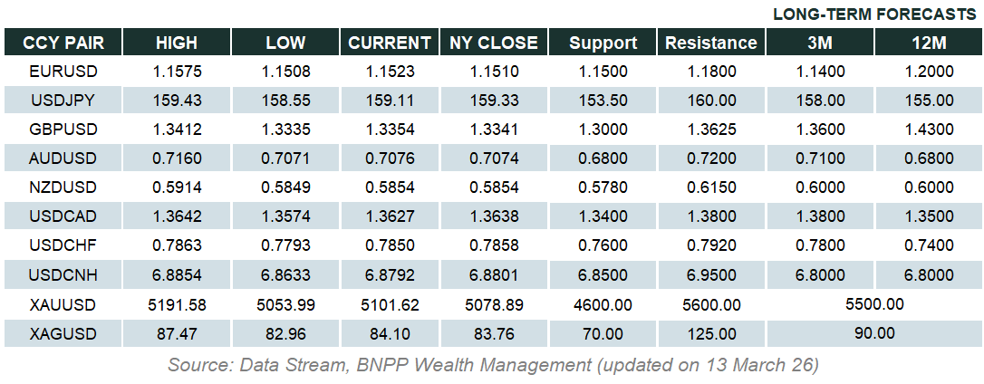
Task: Click the CCY PAIR column header
Action: (63, 43)
